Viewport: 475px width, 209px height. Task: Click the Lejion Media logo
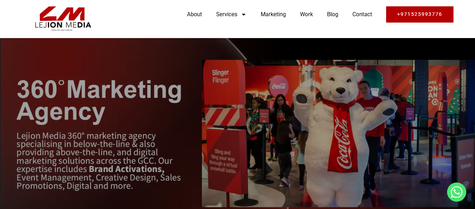[63, 19]
